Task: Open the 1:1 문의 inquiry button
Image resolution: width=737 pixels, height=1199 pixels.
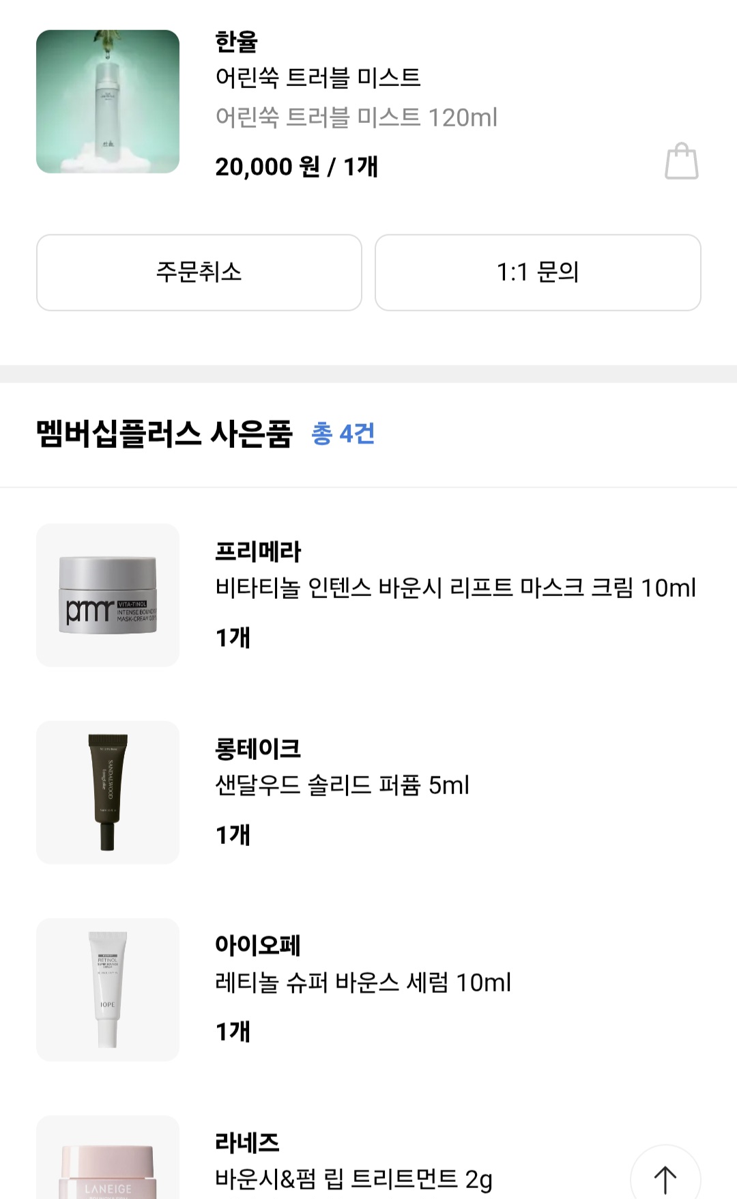Action: (538, 272)
